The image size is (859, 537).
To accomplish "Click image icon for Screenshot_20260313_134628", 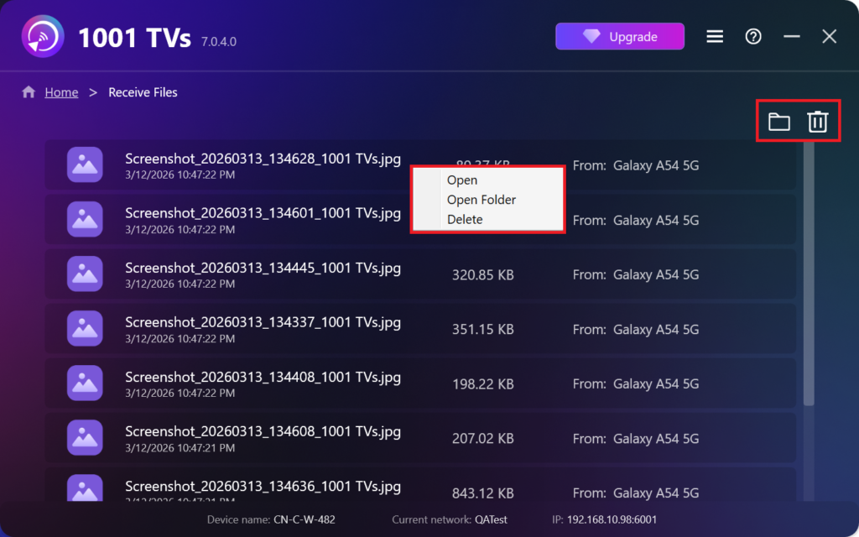I will [x=85, y=165].
